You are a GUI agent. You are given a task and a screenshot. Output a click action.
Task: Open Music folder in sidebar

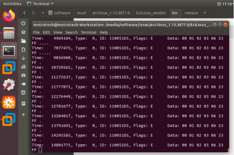pyautogui.click(x=23, y=67)
